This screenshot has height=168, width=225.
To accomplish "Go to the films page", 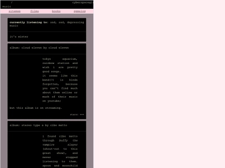I will pos(35,11).
